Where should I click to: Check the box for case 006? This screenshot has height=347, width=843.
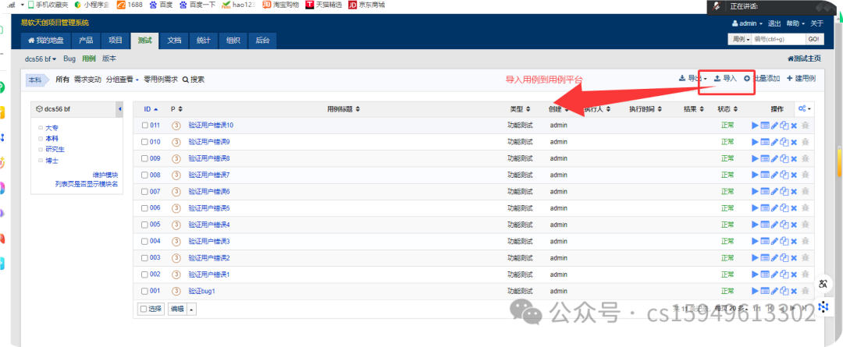(x=144, y=208)
